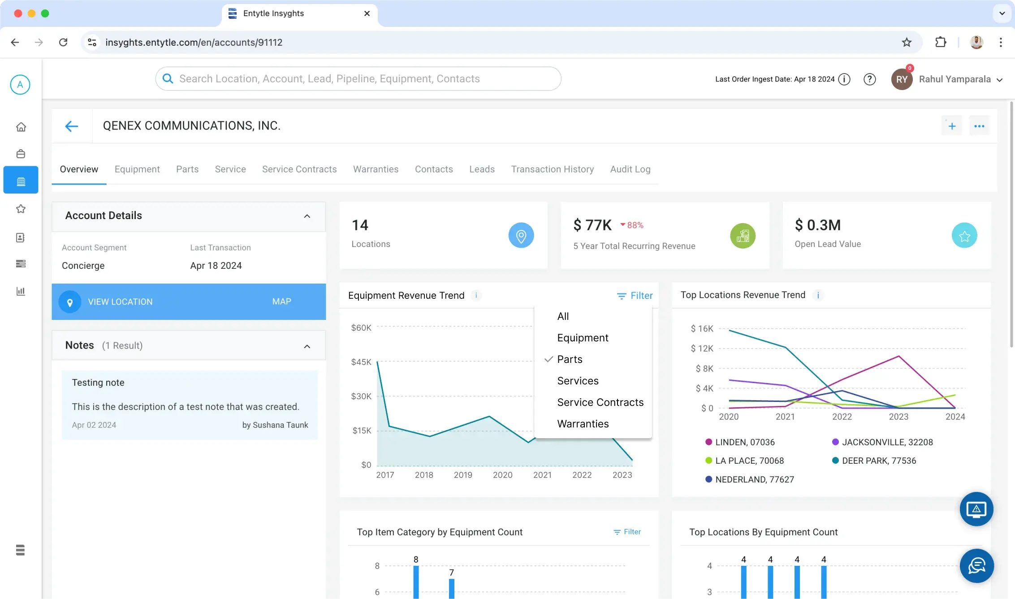The width and height of the screenshot is (1015, 599).
Task: Open the list/table sidebar icon
Action: (x=21, y=263)
